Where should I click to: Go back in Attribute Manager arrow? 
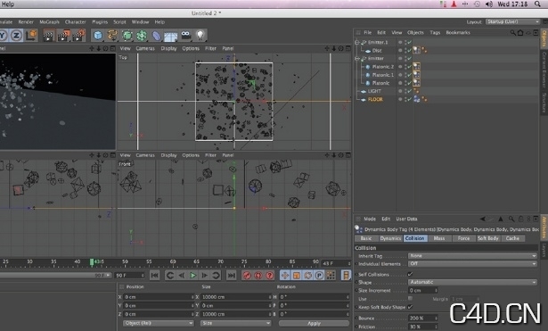[x=483, y=219]
